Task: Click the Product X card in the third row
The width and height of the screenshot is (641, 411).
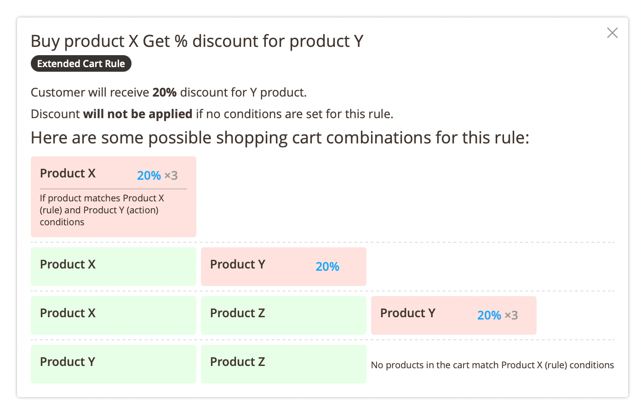Action: tap(113, 315)
